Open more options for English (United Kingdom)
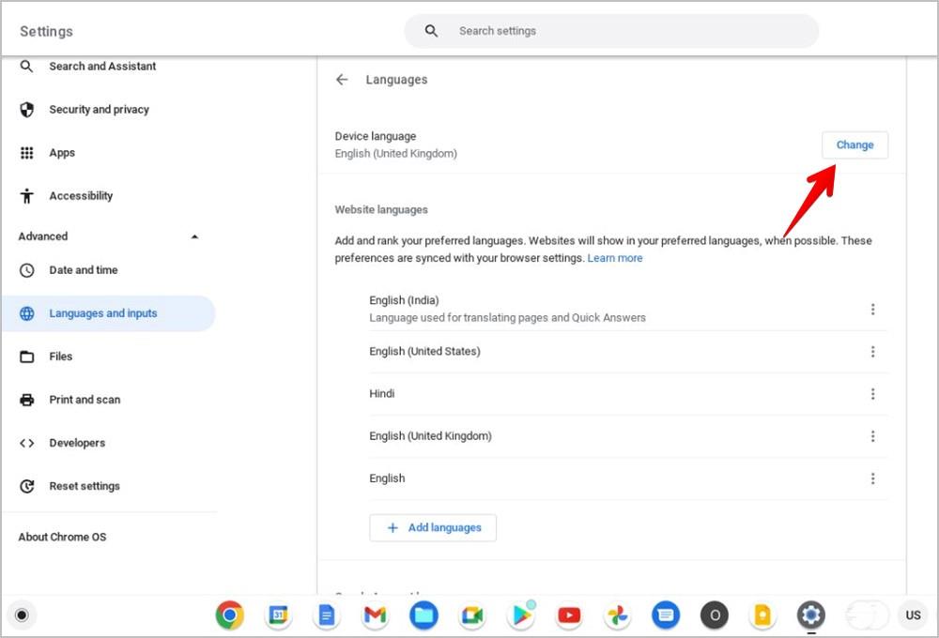Image resolution: width=939 pixels, height=638 pixels. tap(872, 436)
